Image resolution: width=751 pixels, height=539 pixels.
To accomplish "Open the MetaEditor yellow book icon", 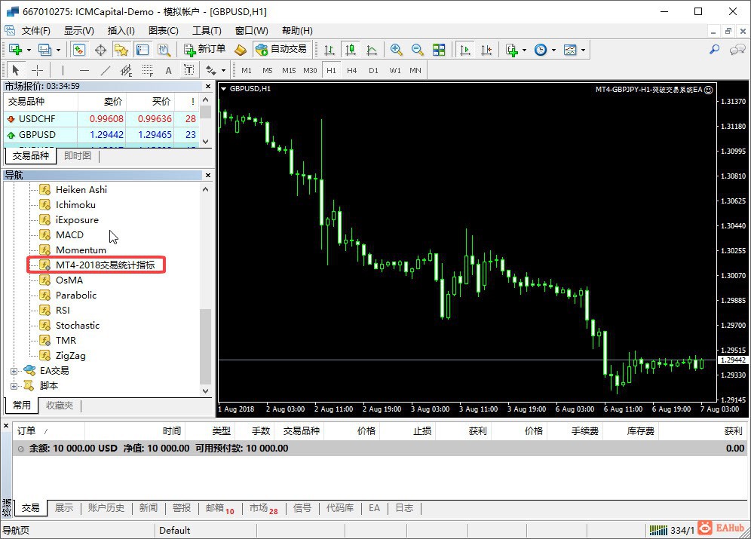I will point(241,50).
